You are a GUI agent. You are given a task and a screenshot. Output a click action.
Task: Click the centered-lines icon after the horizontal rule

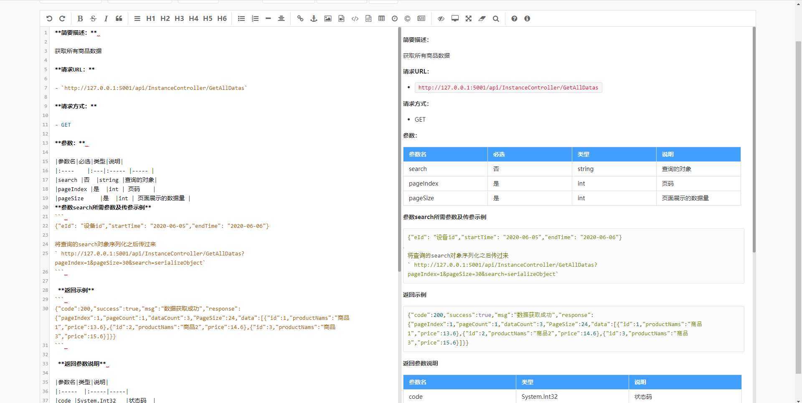click(x=281, y=18)
